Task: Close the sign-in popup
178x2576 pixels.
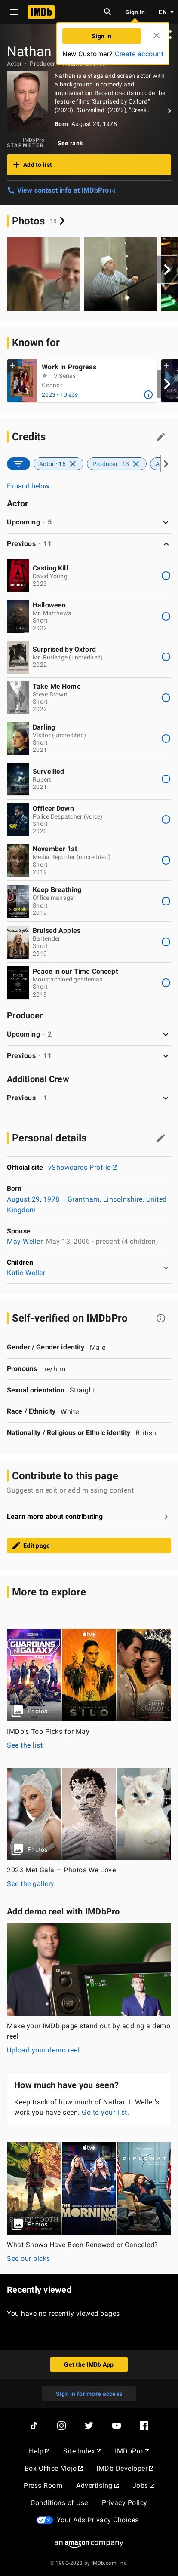Action: (156, 35)
